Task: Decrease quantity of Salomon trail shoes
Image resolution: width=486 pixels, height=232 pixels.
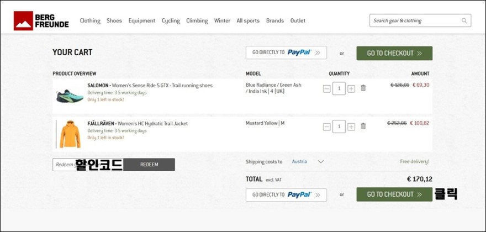Action: coord(327,89)
